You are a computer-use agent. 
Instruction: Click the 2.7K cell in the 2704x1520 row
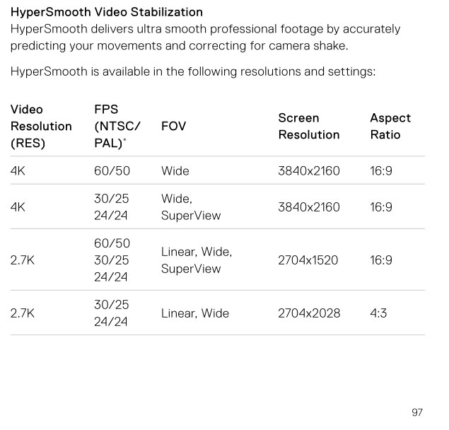[x=23, y=260]
